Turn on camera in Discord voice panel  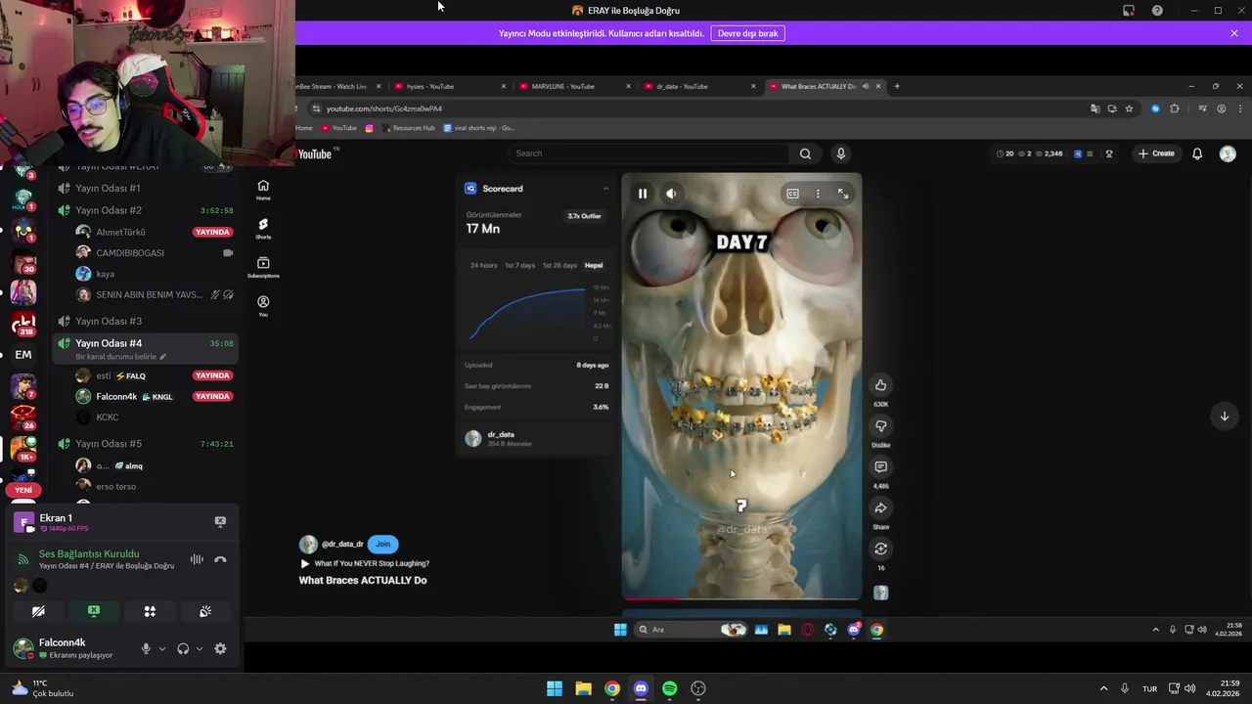[38, 611]
